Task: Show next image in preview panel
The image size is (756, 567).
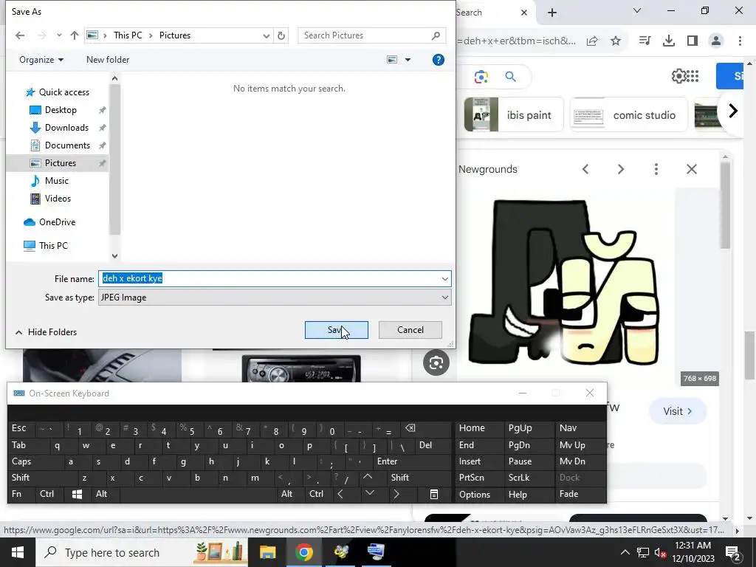Action: coord(621,169)
